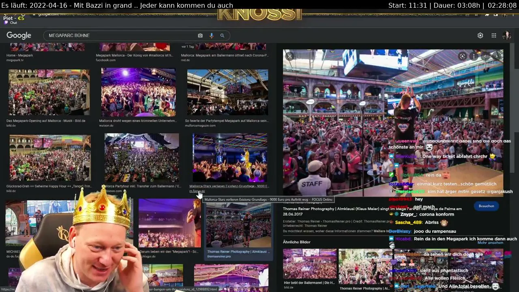Open the 'Mallorca Partytour inkl. Transfer' thumbnail
Viewport: 519px width, 292px height.
point(142,157)
